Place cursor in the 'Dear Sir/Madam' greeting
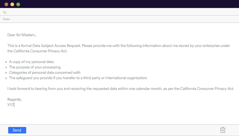 pyautogui.click(x=22, y=35)
